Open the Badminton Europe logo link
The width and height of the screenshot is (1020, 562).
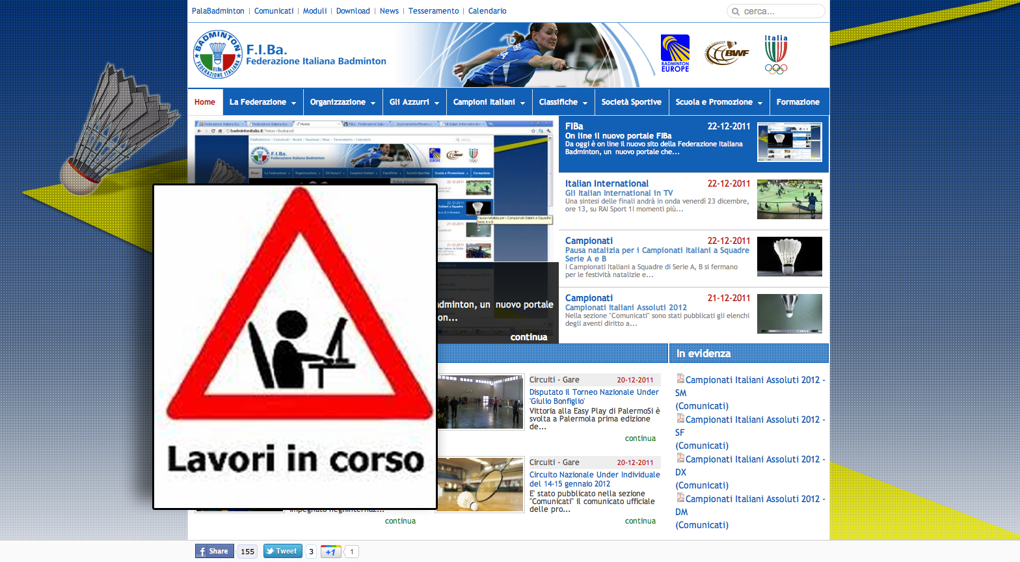pos(675,53)
